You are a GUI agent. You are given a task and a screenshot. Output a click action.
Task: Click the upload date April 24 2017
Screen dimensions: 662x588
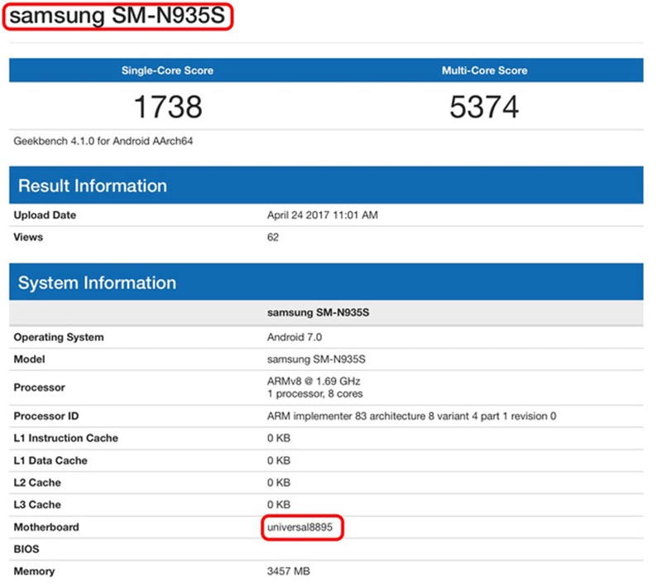tap(323, 215)
